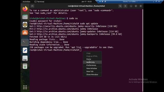Image resolution: width=164 pixels, height=92 pixels.
Task: Open the Files manager dock icon
Action: (25, 17)
